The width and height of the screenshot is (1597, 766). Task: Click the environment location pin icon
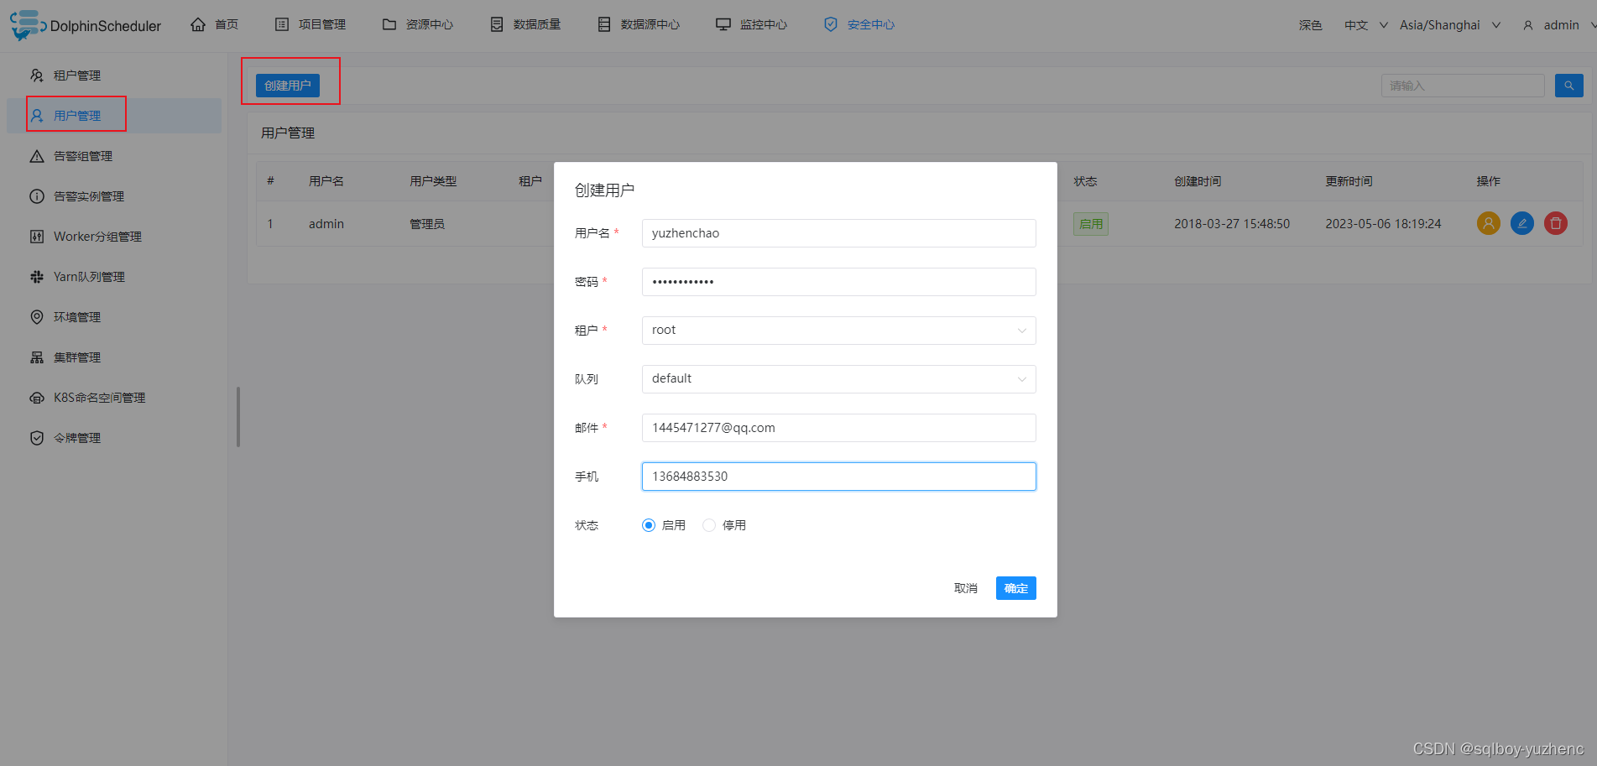(x=37, y=317)
